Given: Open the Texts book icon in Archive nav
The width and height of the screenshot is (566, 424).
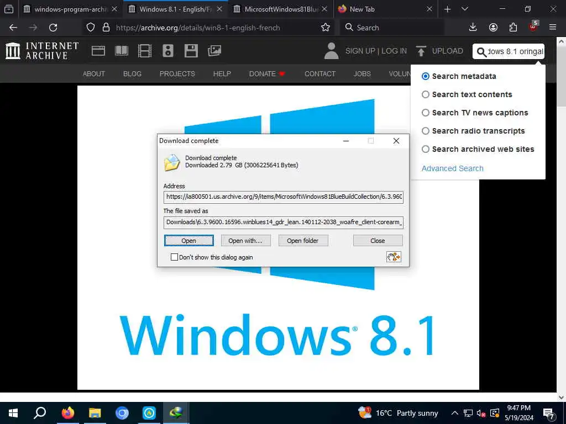Looking at the screenshot, I should click(122, 51).
